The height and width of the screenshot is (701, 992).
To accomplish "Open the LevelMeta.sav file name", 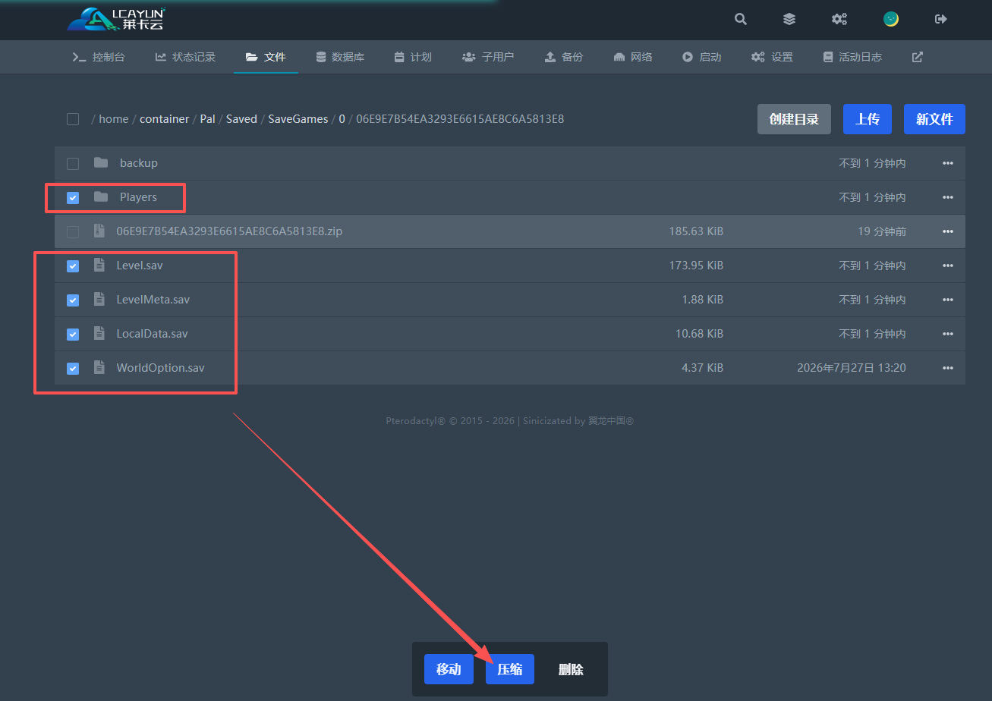I will point(153,300).
